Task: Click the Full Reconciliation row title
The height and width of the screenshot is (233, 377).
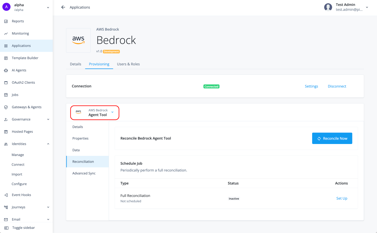Action: click(135, 196)
